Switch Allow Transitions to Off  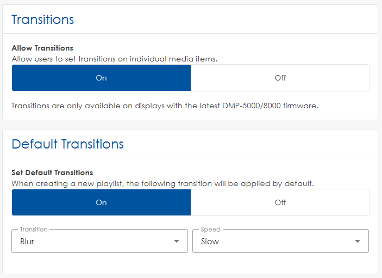coord(280,78)
